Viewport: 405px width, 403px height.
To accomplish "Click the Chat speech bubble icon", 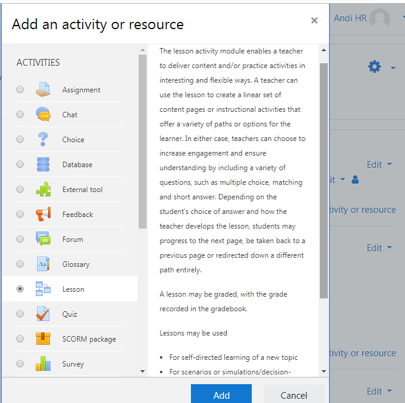I will pos(43,114).
